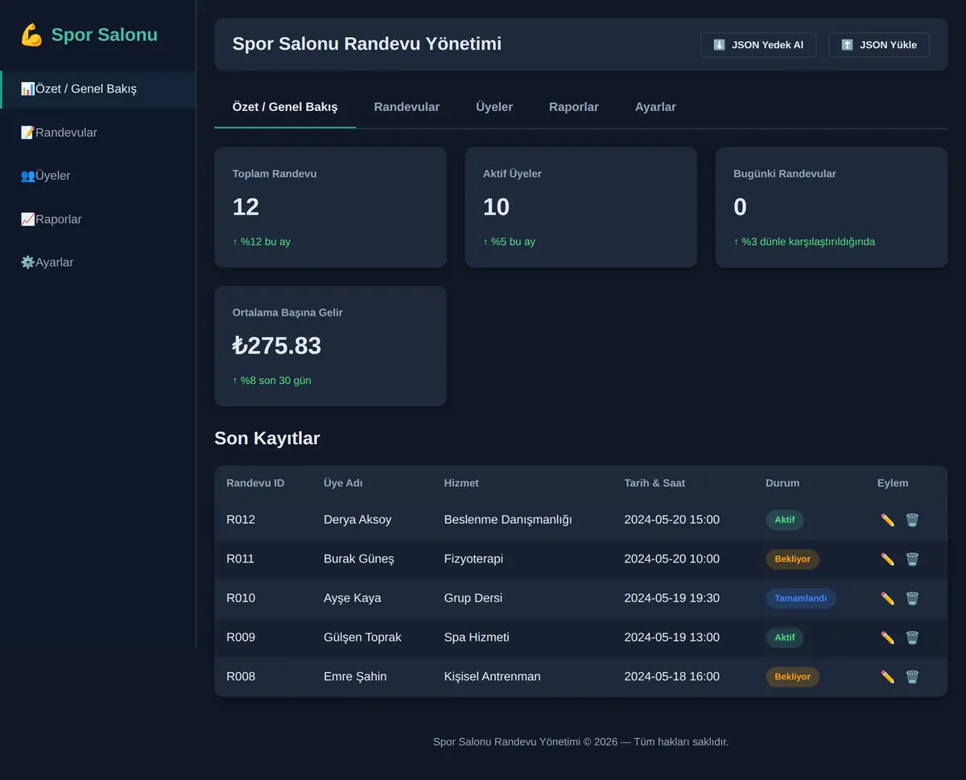Edit the R010 Grup Dersi record

coord(888,598)
